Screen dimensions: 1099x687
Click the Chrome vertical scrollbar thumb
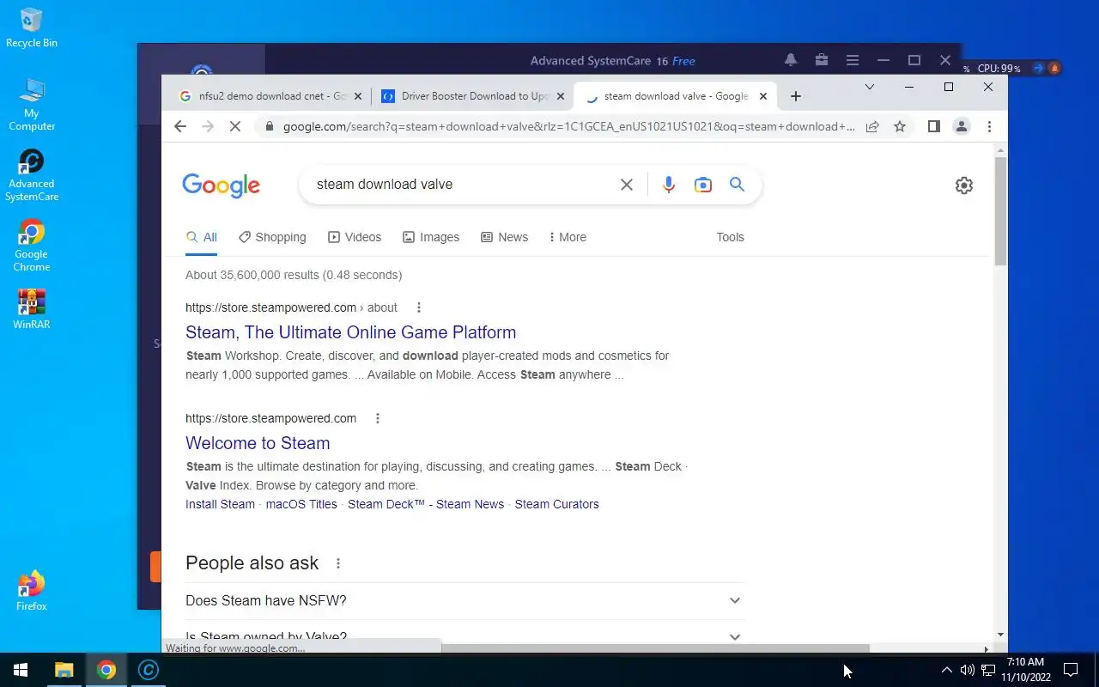click(x=1000, y=210)
